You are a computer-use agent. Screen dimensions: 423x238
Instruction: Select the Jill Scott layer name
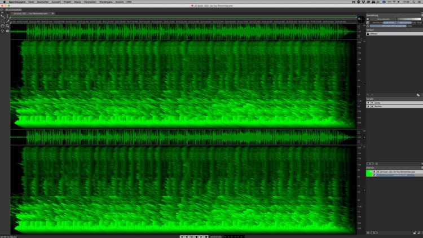398,172
